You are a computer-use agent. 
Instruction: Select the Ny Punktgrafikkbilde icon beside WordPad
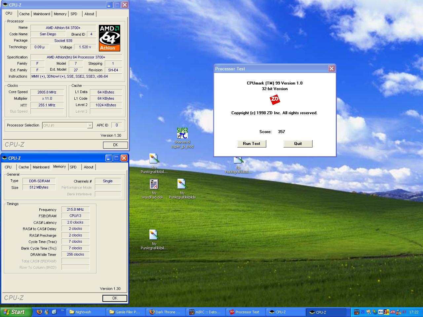[182, 184]
